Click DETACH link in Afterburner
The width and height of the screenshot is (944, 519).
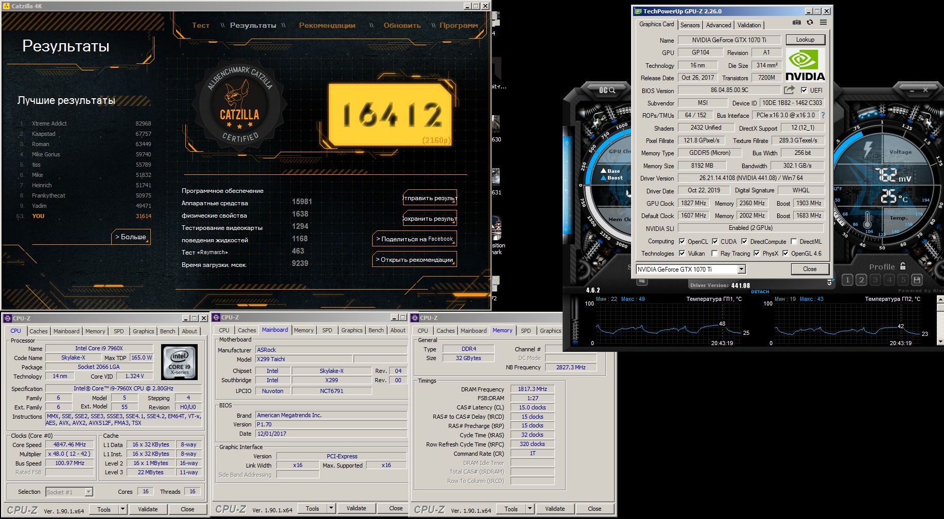point(760,292)
